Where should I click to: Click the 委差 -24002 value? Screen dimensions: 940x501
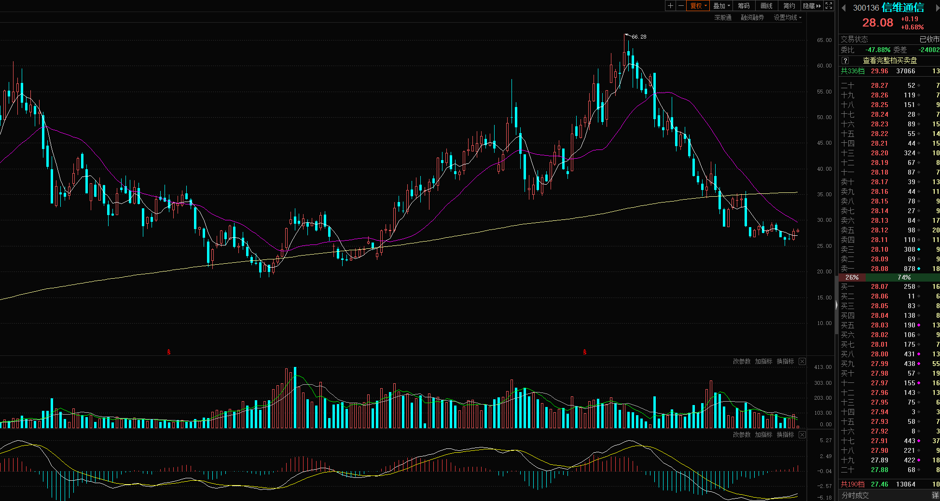pos(929,50)
